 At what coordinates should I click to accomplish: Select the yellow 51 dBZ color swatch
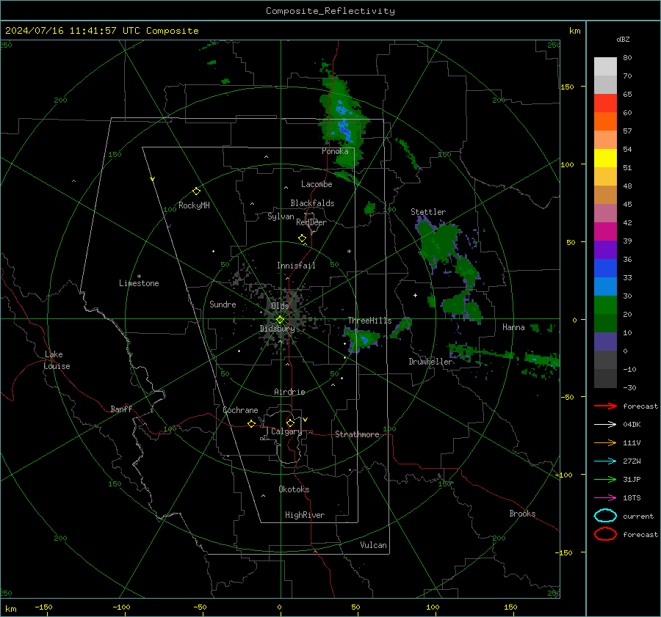tap(605, 158)
